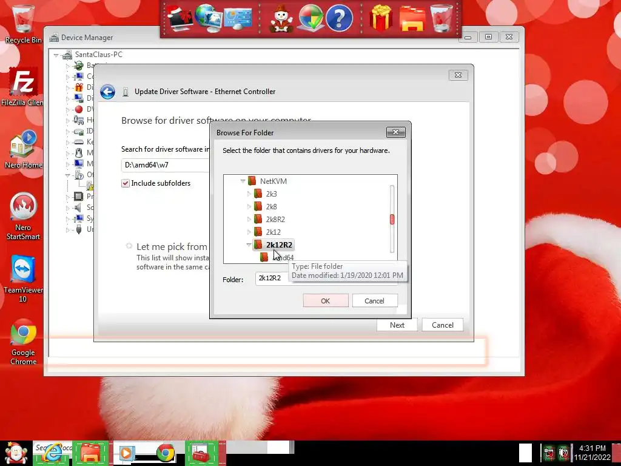Select the 2k12R2 folder in the tree

pos(279,245)
